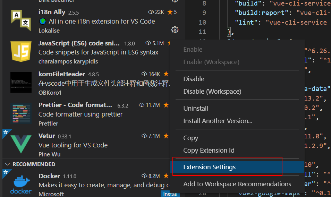Click the Code formatter using prettier description
This screenshot has height=197, width=331.
[80, 114]
